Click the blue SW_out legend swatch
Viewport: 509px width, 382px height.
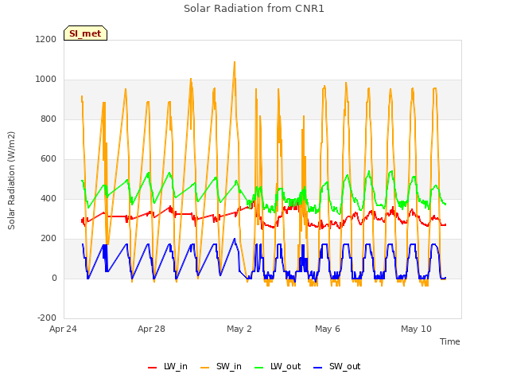click(318, 368)
